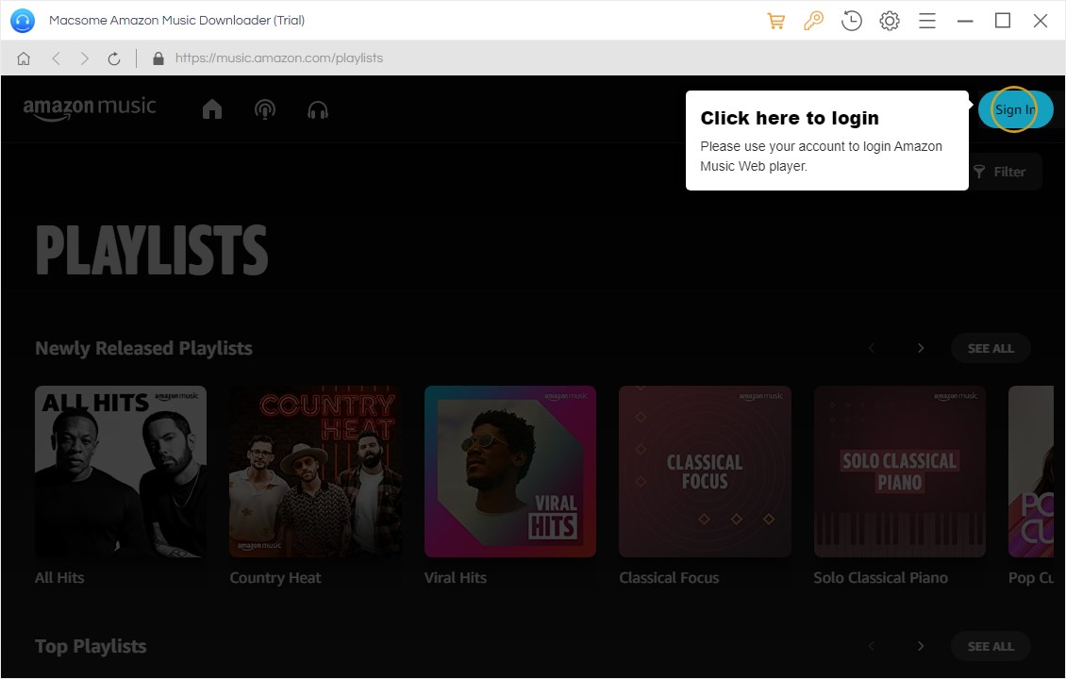Image resolution: width=1066 pixels, height=679 pixels.
Task: Open the hamburger menu in title bar
Action: point(927,21)
